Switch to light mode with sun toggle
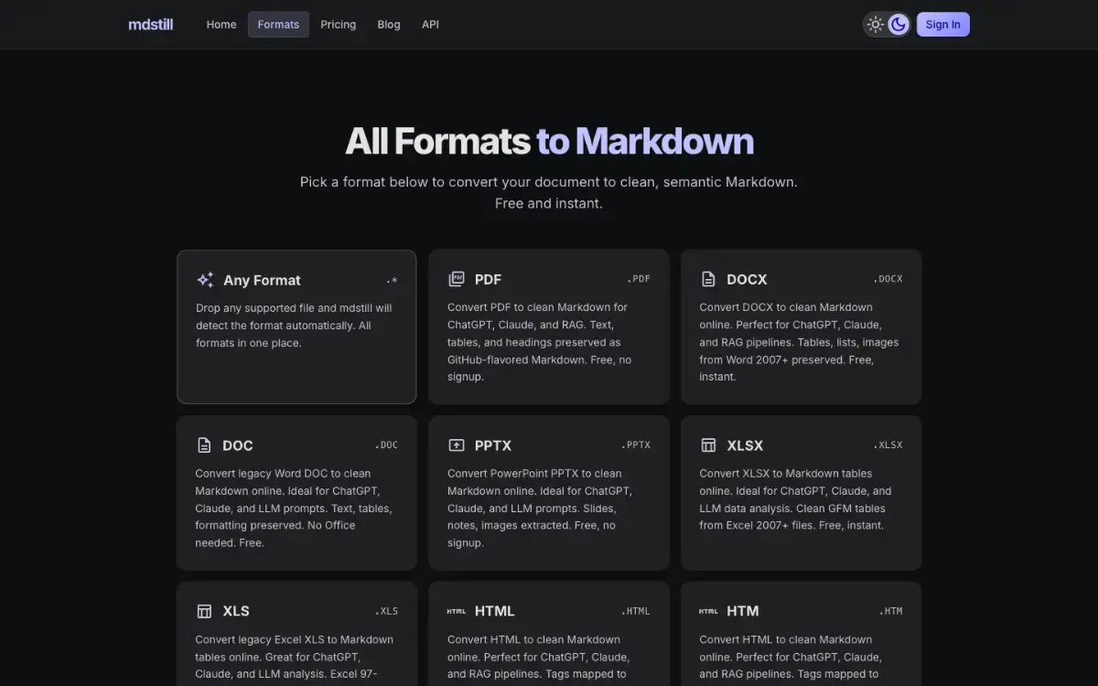The height and width of the screenshot is (686, 1098). click(876, 25)
